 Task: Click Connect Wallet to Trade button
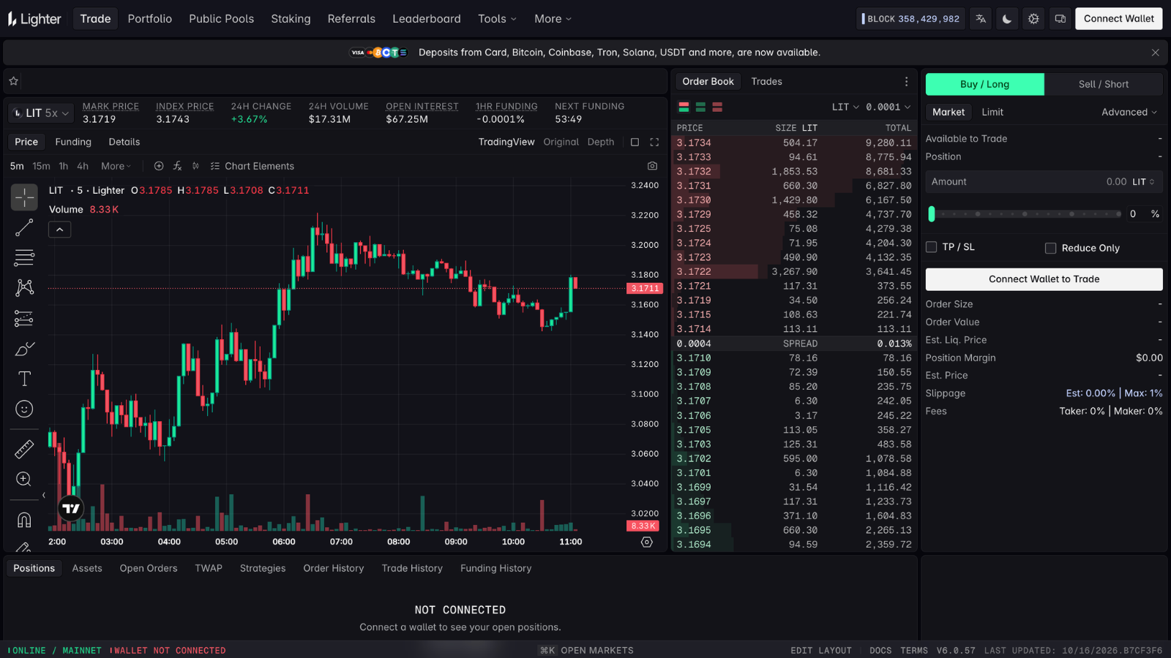1044,279
